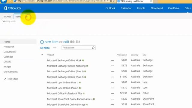Open the BROWSE ribbon tab
The height and width of the screenshot is (108, 192).
[x=7, y=17]
